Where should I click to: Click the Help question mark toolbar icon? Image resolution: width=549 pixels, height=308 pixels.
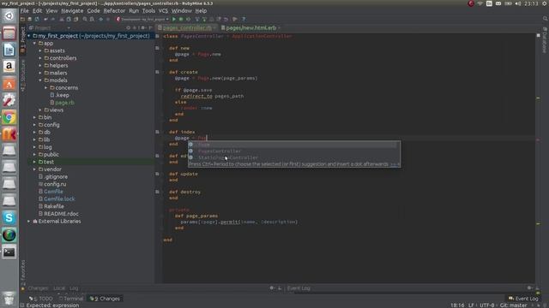pyautogui.click(x=244, y=19)
